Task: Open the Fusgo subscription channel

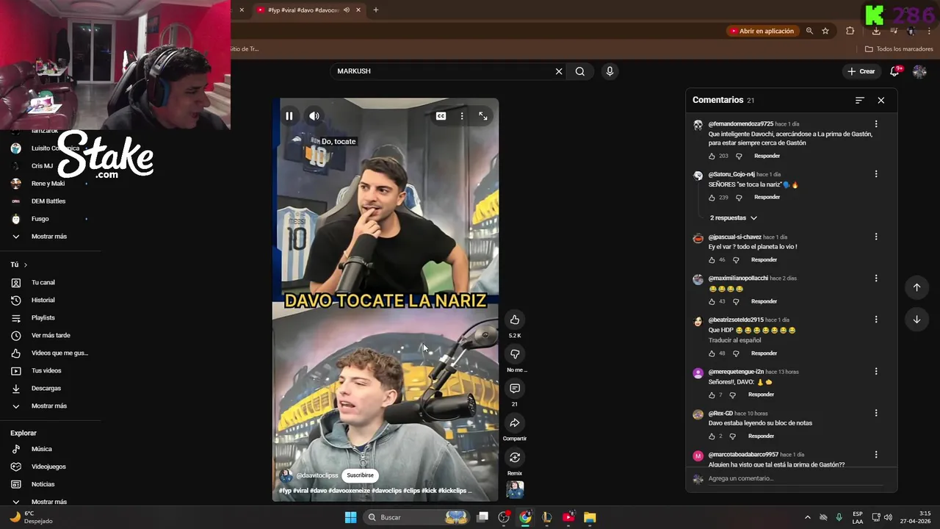Action: [x=40, y=219]
